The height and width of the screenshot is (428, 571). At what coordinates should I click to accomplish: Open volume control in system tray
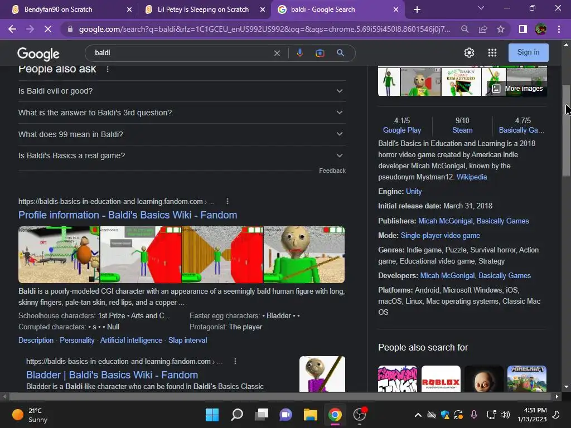click(505, 415)
